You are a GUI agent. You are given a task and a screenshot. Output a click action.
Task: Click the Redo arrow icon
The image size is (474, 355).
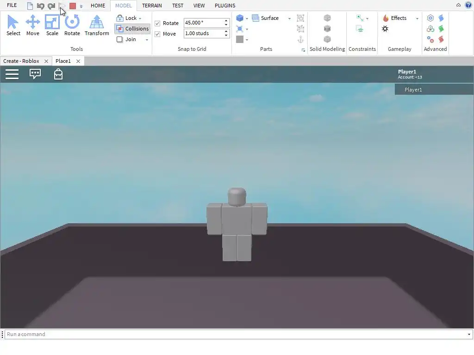pos(51,6)
